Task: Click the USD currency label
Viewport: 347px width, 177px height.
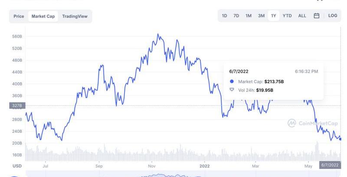Action: (x=17, y=166)
